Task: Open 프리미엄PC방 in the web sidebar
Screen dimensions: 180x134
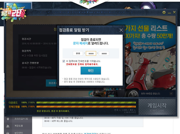Action: click(21, 119)
